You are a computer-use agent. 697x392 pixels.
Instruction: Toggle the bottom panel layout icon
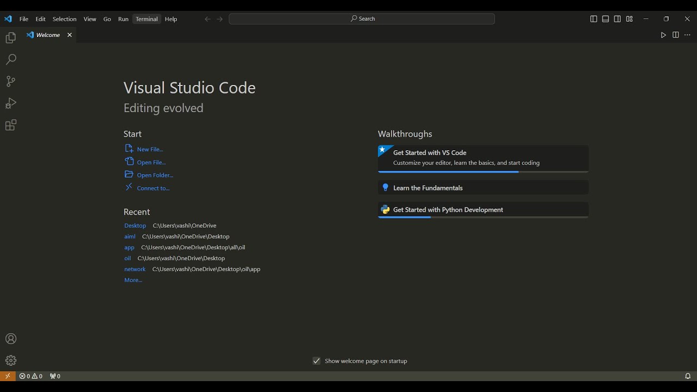pos(606,19)
